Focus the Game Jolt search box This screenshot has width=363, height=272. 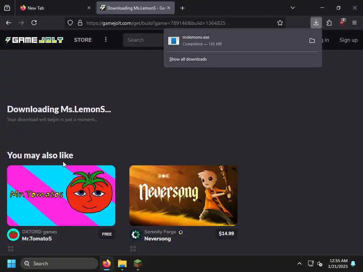click(144, 40)
